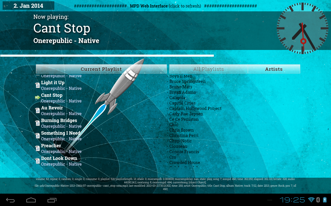Tap the battery charging status icon
The image size is (331, 206).
pyautogui.click(x=325, y=200)
